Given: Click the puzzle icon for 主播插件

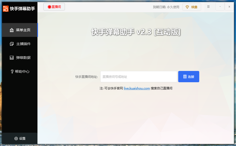Looking at the screenshot, I should click(x=12, y=44).
